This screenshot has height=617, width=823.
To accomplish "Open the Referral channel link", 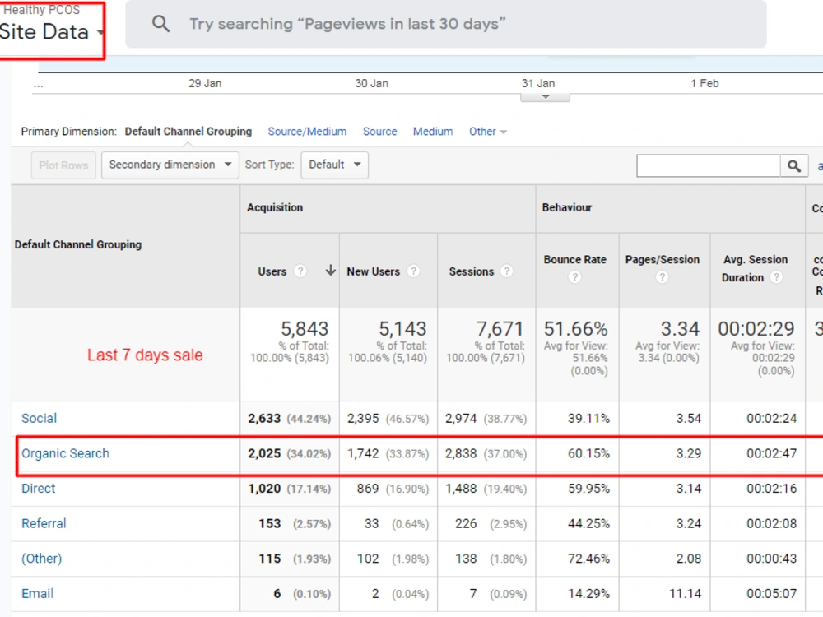I will coord(44,523).
